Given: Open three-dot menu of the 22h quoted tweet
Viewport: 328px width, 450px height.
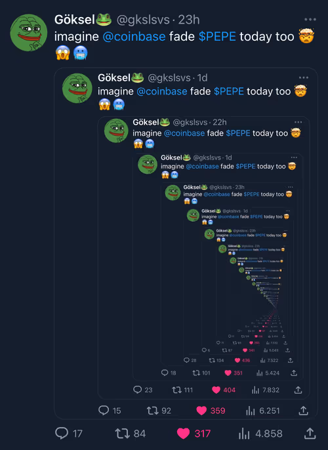Looking at the screenshot, I should pyautogui.click(x=298, y=122).
